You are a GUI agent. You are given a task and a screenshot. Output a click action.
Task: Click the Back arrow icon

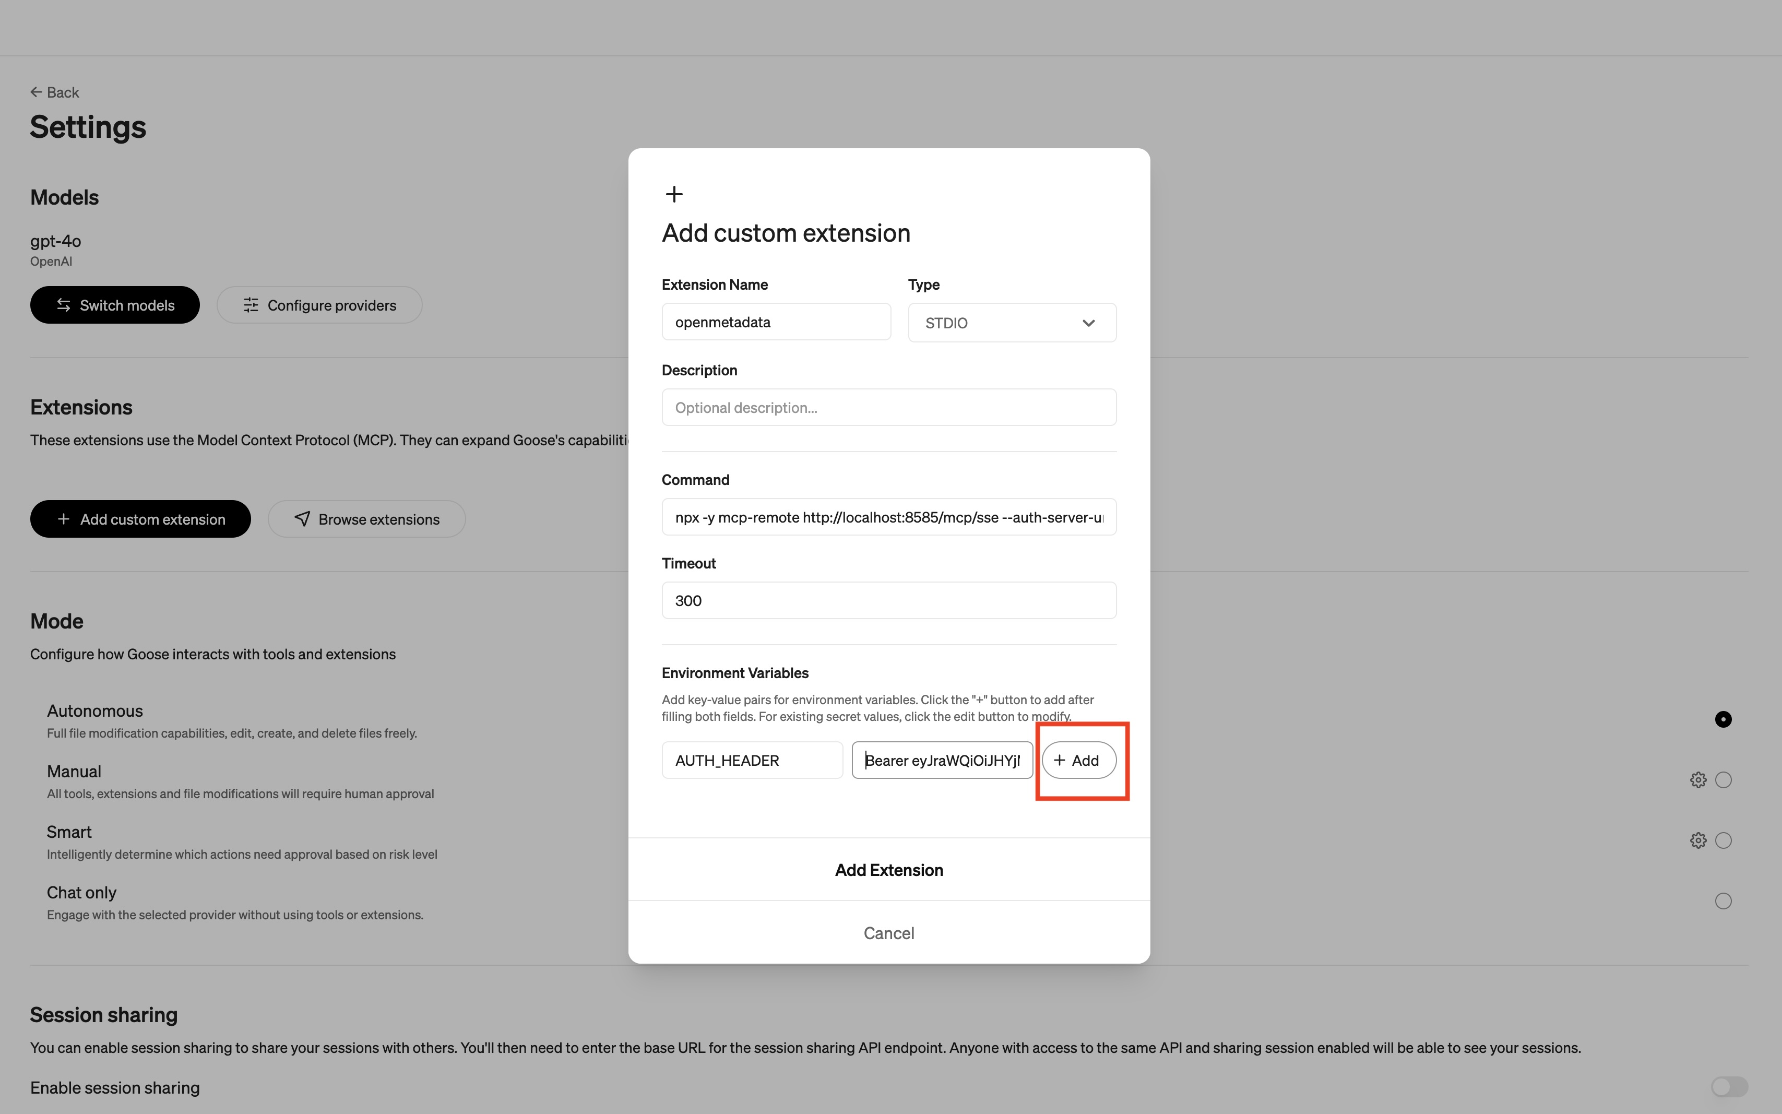click(x=36, y=91)
